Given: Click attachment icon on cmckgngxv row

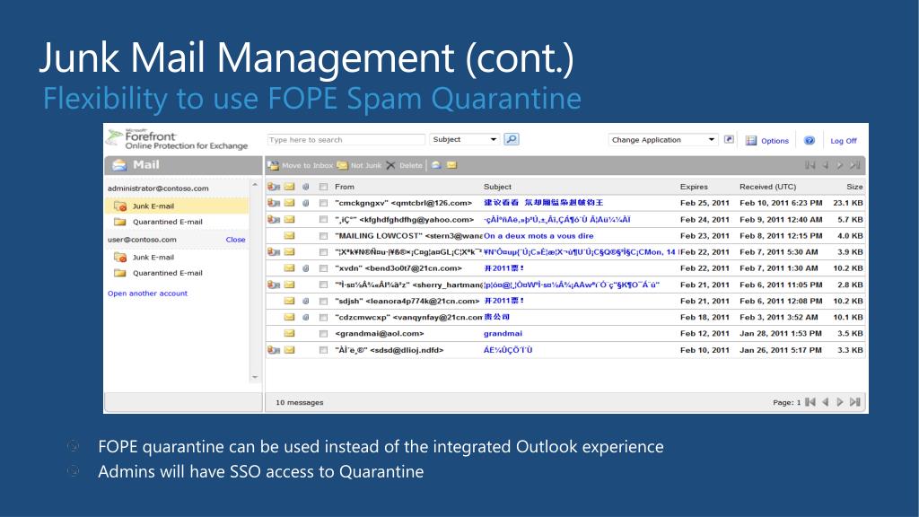Looking at the screenshot, I should tap(305, 203).
